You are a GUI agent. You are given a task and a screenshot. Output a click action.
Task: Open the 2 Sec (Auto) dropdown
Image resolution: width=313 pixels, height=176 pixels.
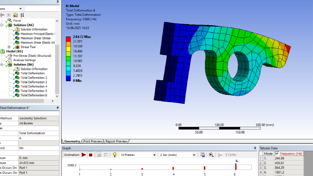click(194, 155)
